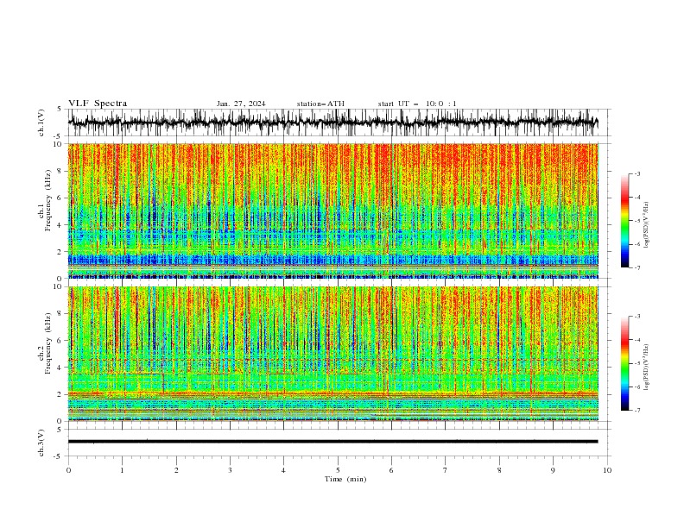Click the "ch.1(V)" waveform axis label
The image size is (684, 528).
41,123
